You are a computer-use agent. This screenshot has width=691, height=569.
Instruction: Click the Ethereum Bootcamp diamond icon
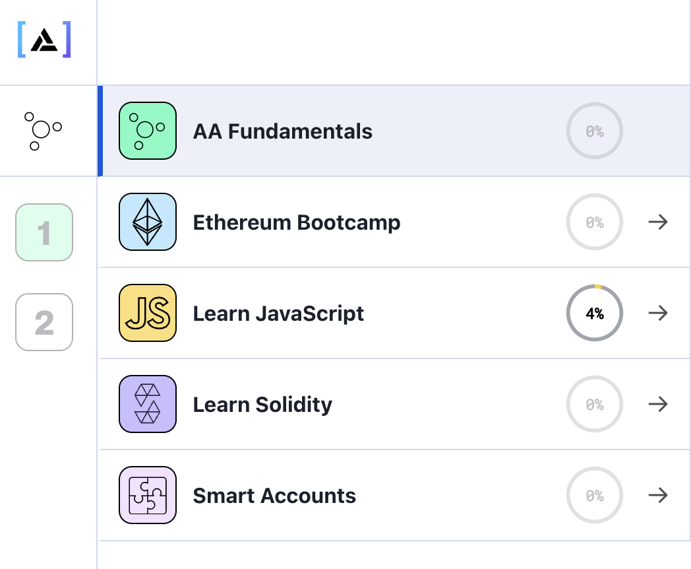[x=148, y=222]
